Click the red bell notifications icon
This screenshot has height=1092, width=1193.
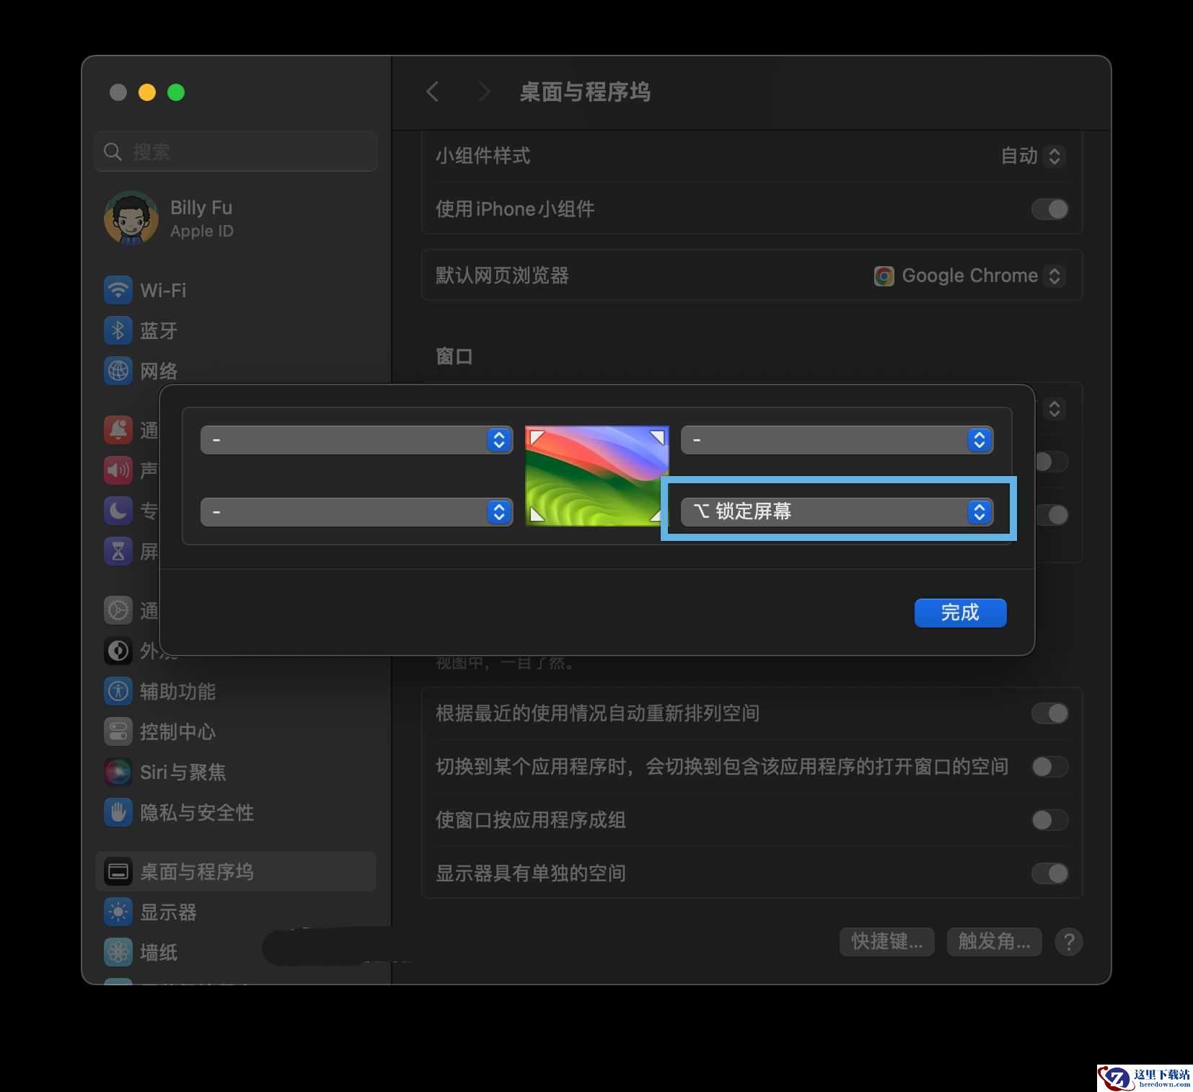click(x=118, y=430)
